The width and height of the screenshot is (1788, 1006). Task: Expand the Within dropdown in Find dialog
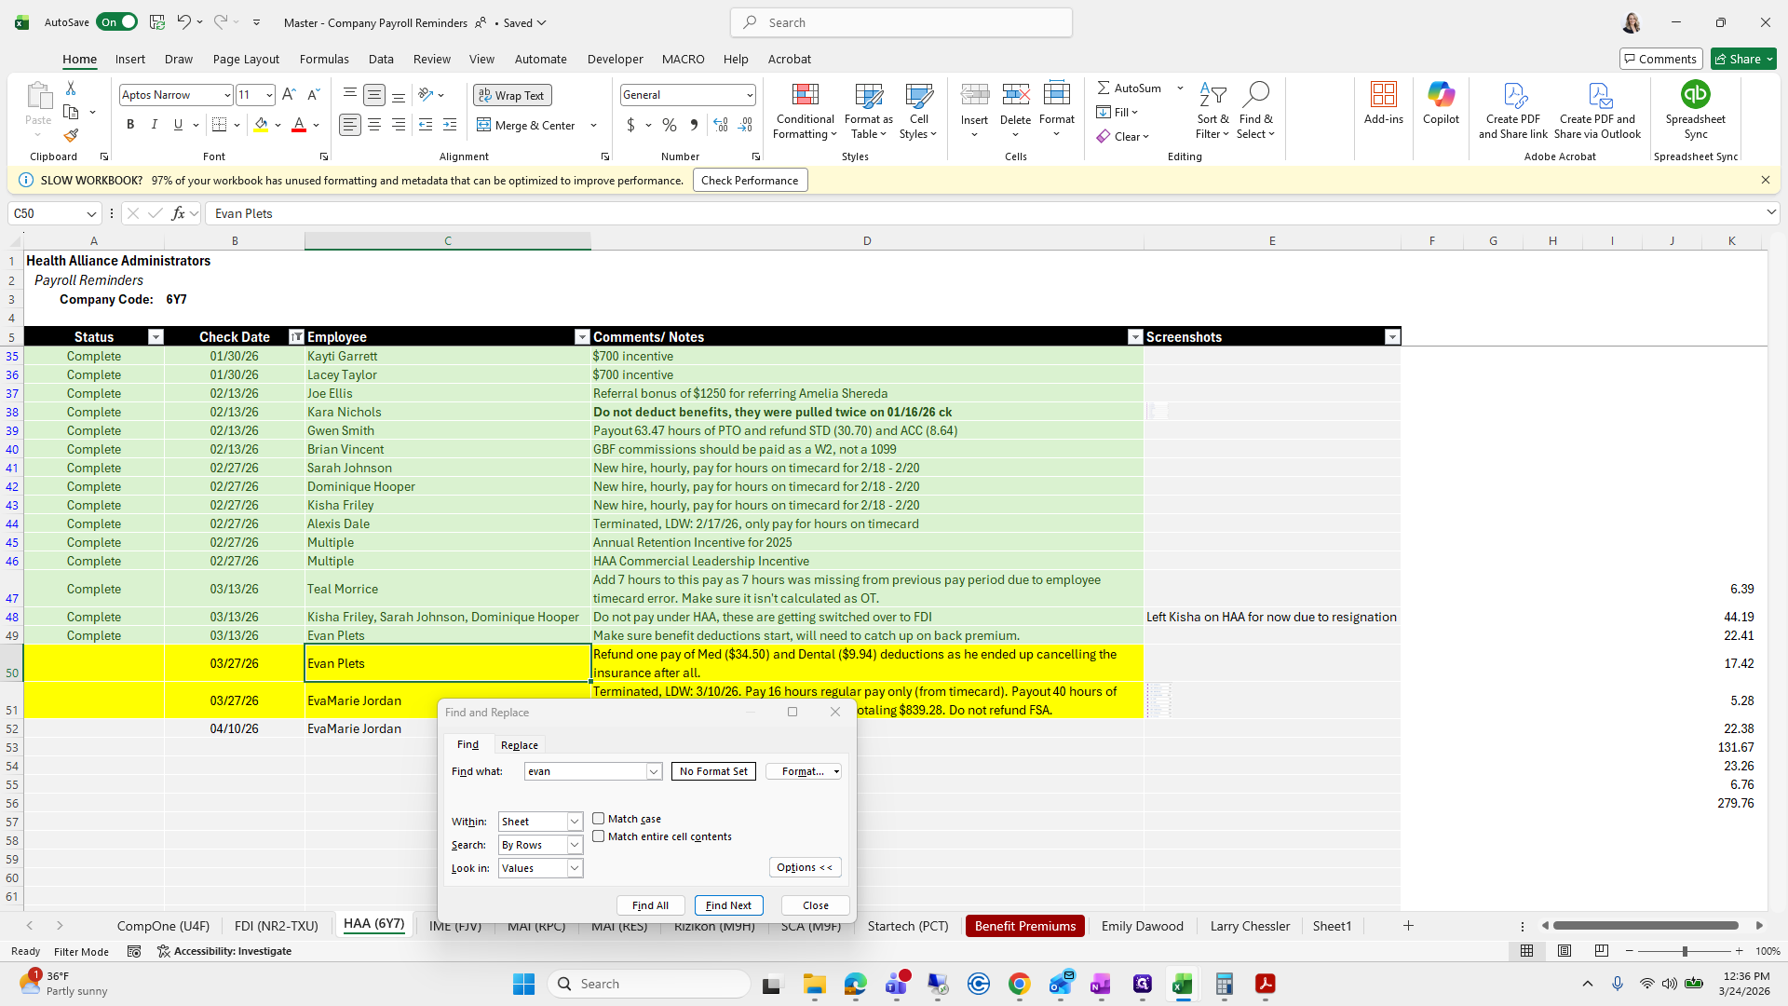point(575,822)
